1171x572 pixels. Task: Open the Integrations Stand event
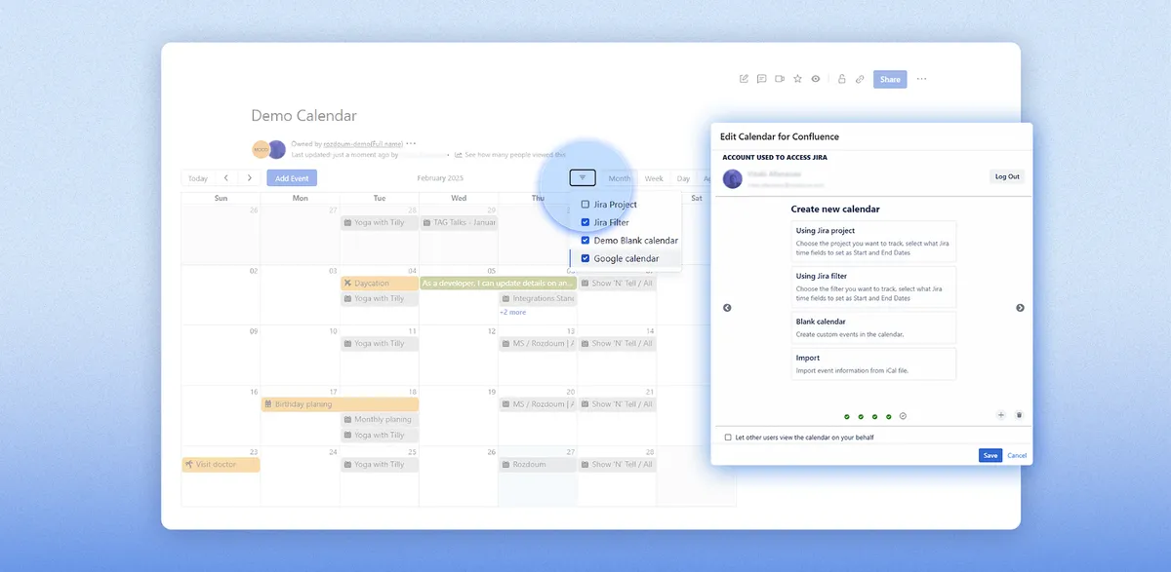(x=538, y=298)
